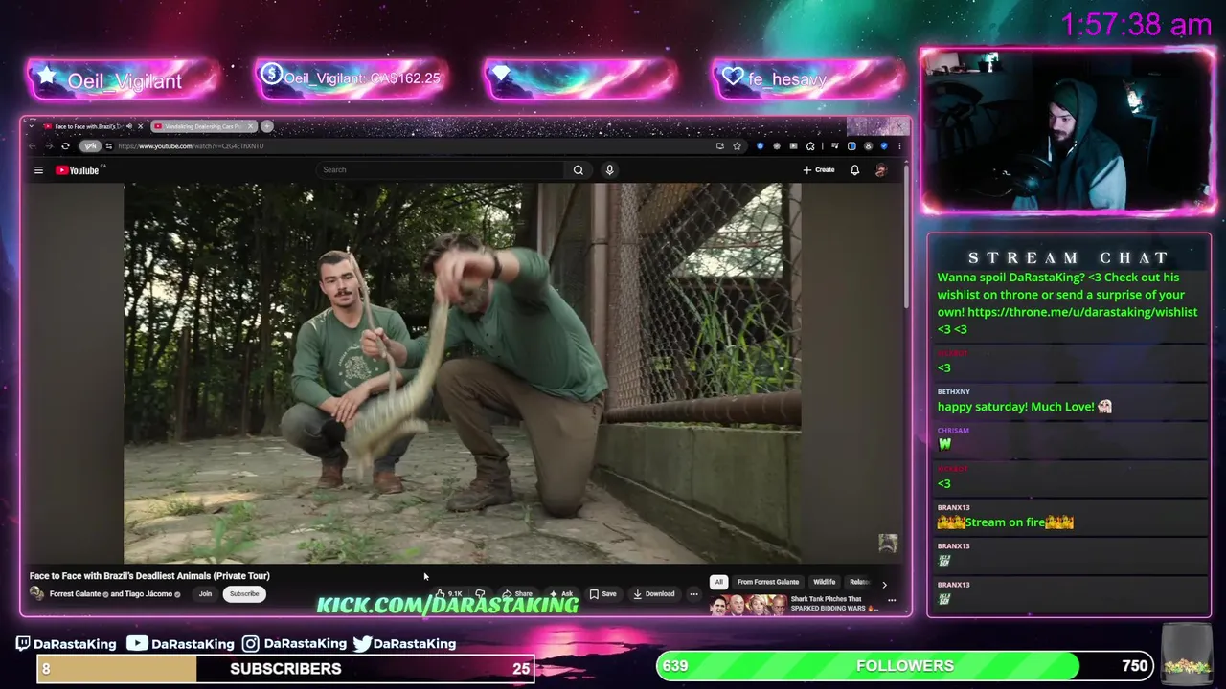Open the browser profile icon
Viewport: 1226px width, 689px height.
click(x=868, y=146)
